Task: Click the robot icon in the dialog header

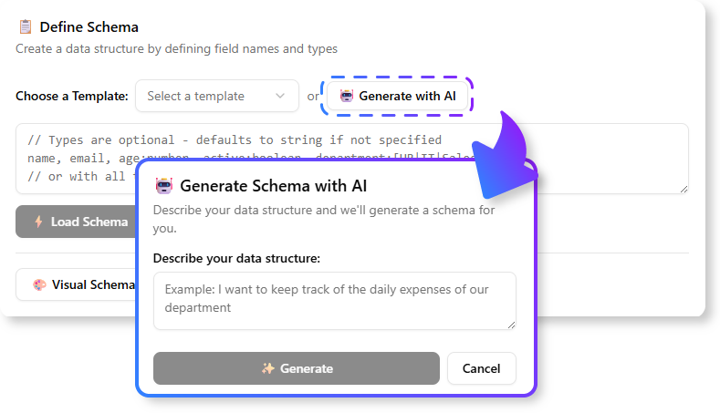Action: [x=164, y=187]
